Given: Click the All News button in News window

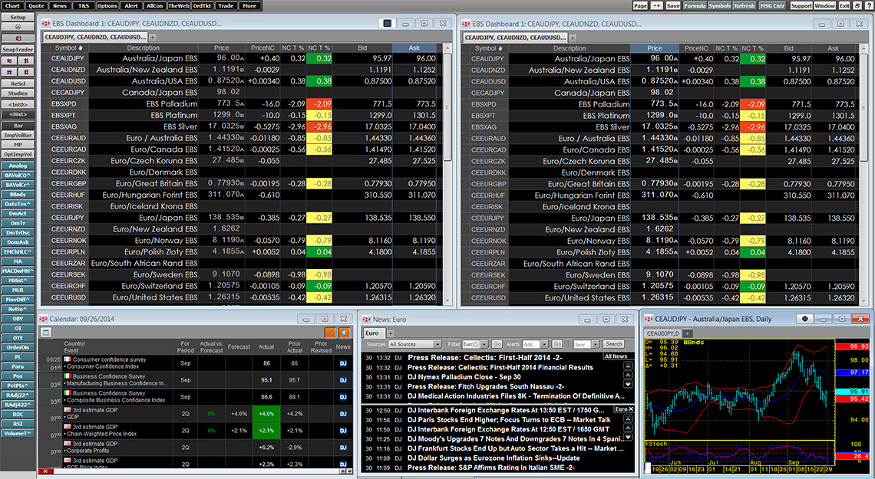Looking at the screenshot, I should coord(616,356).
